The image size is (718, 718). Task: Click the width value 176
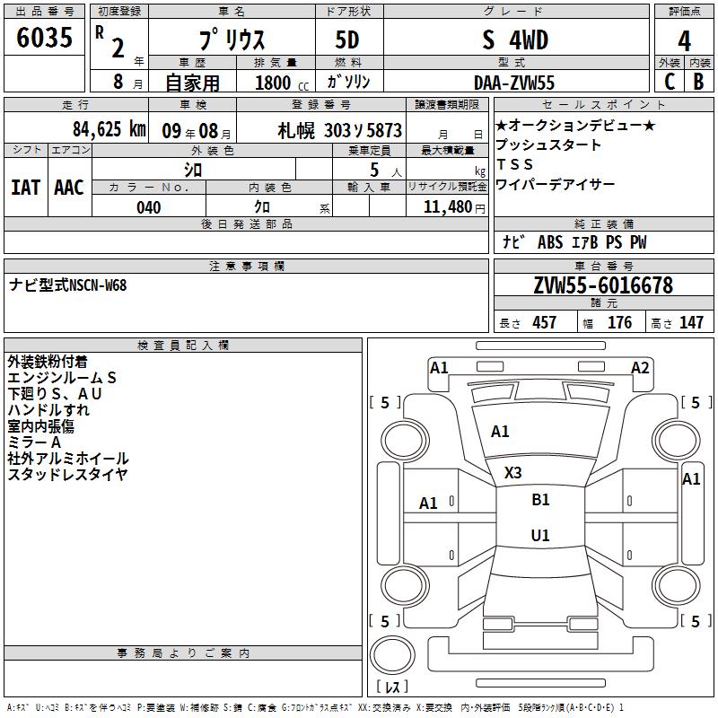tap(619, 323)
